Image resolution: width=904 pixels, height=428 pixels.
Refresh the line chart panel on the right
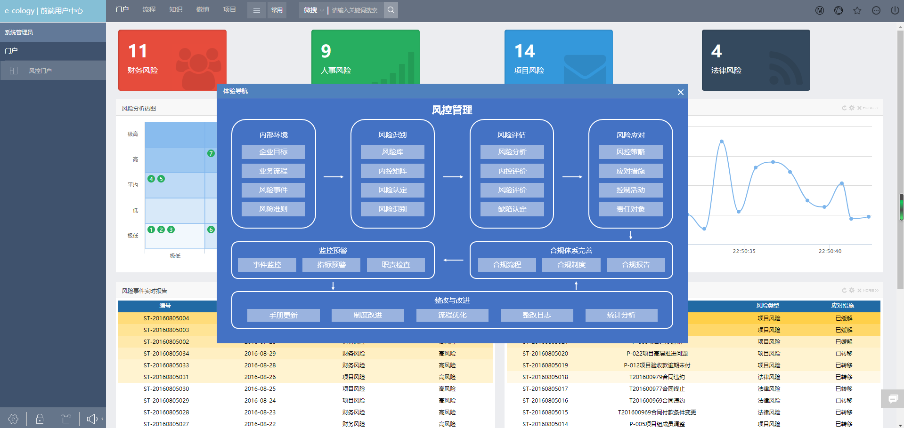[844, 108]
